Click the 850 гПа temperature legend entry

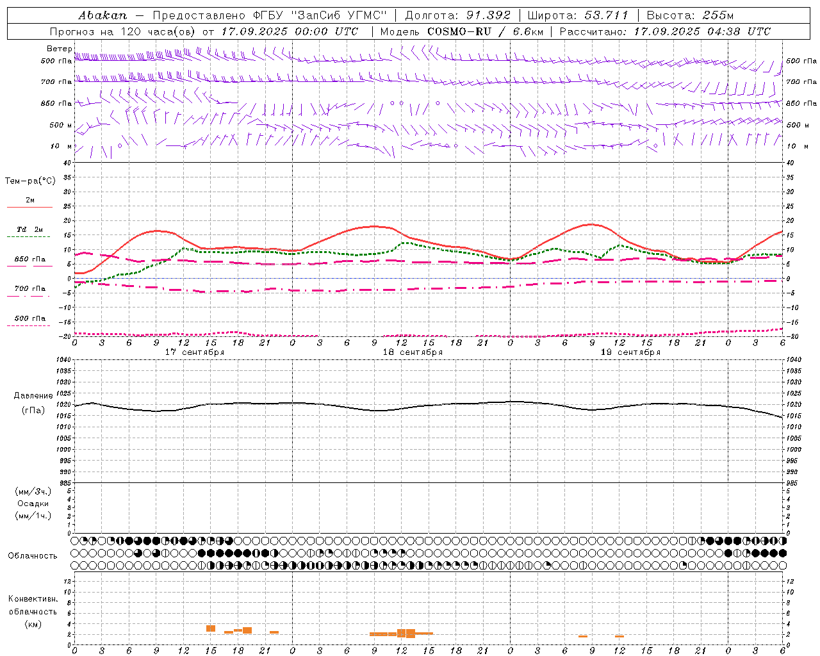click(x=30, y=259)
